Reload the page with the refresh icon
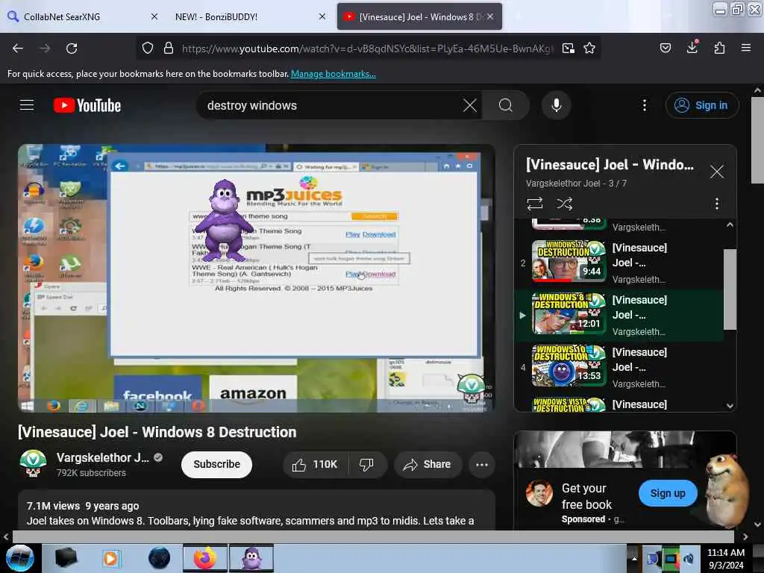The width and height of the screenshot is (764, 573). [x=72, y=48]
